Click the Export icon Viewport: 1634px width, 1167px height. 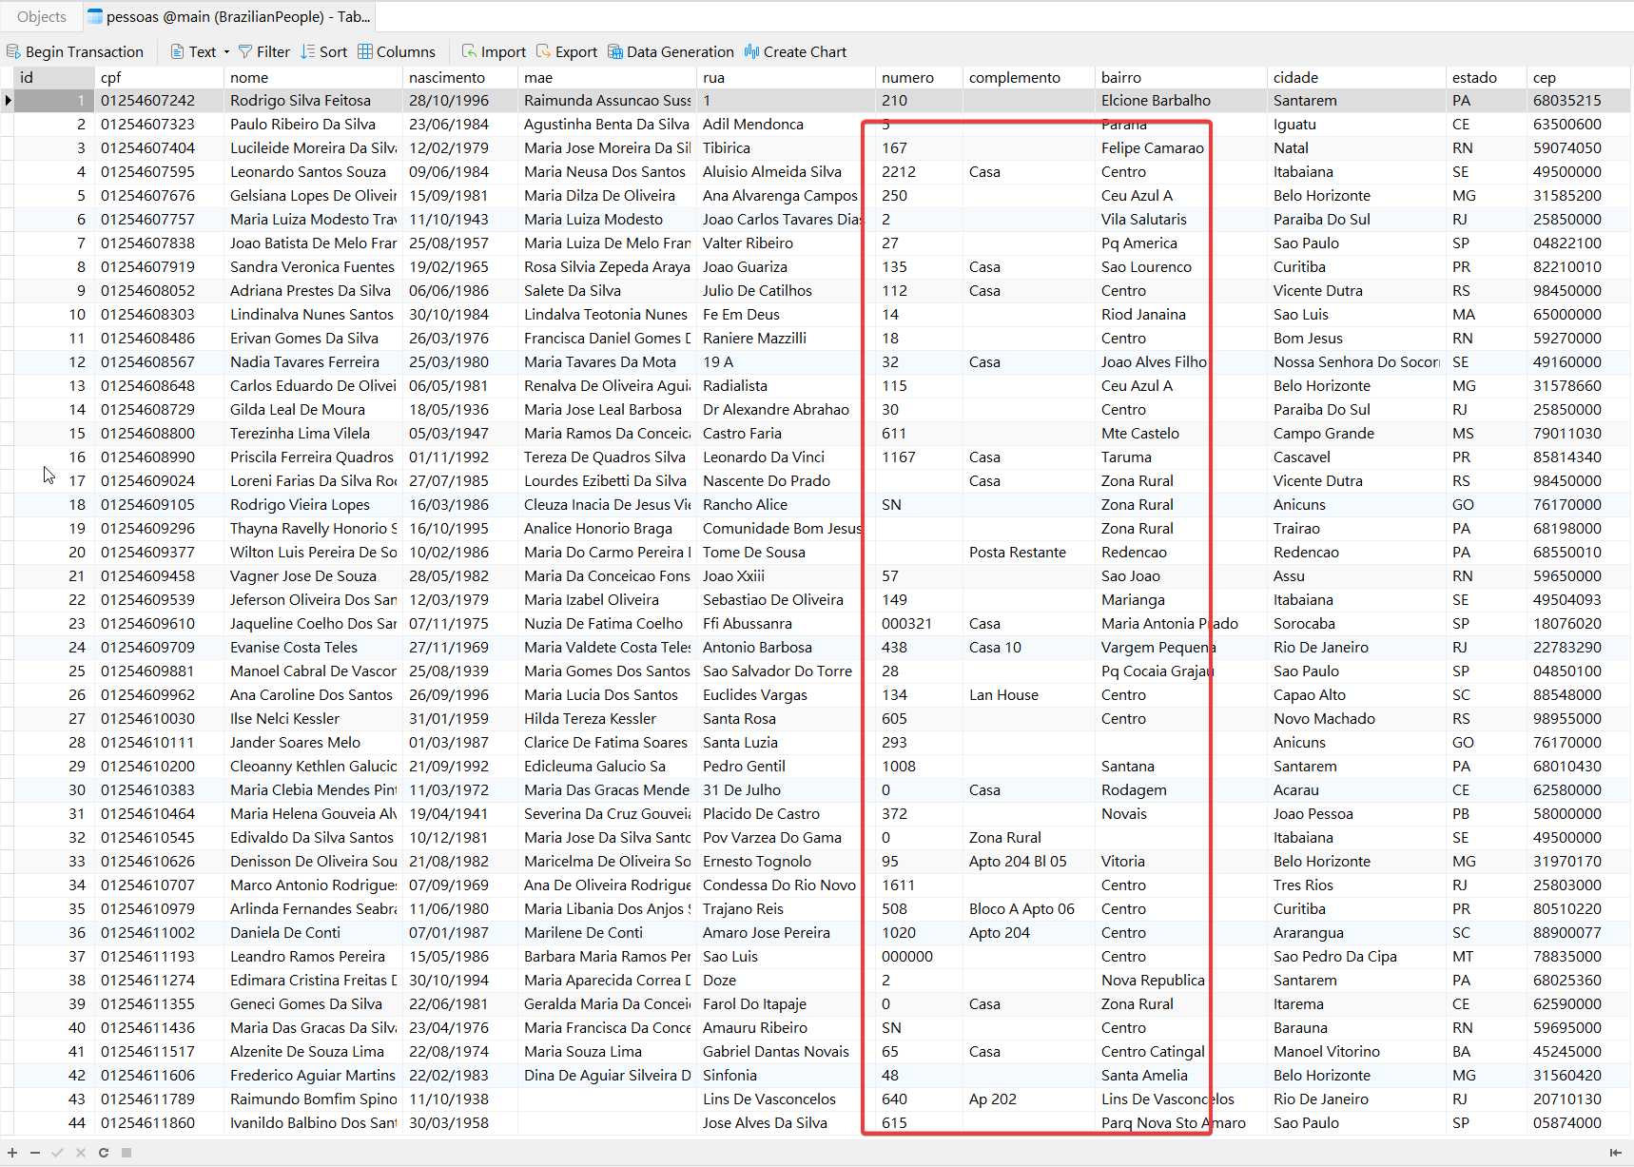(x=543, y=51)
